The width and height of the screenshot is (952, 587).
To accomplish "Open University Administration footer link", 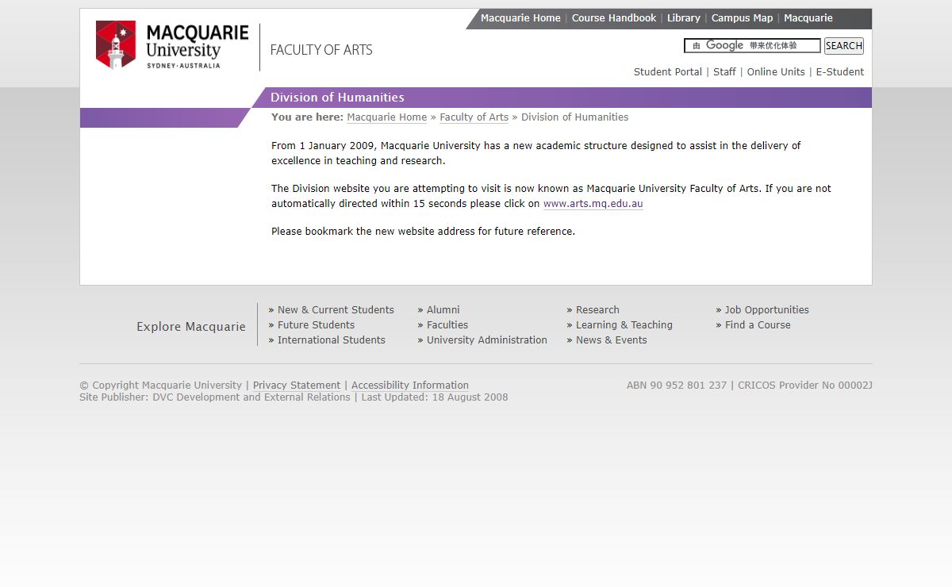I will coord(486,340).
